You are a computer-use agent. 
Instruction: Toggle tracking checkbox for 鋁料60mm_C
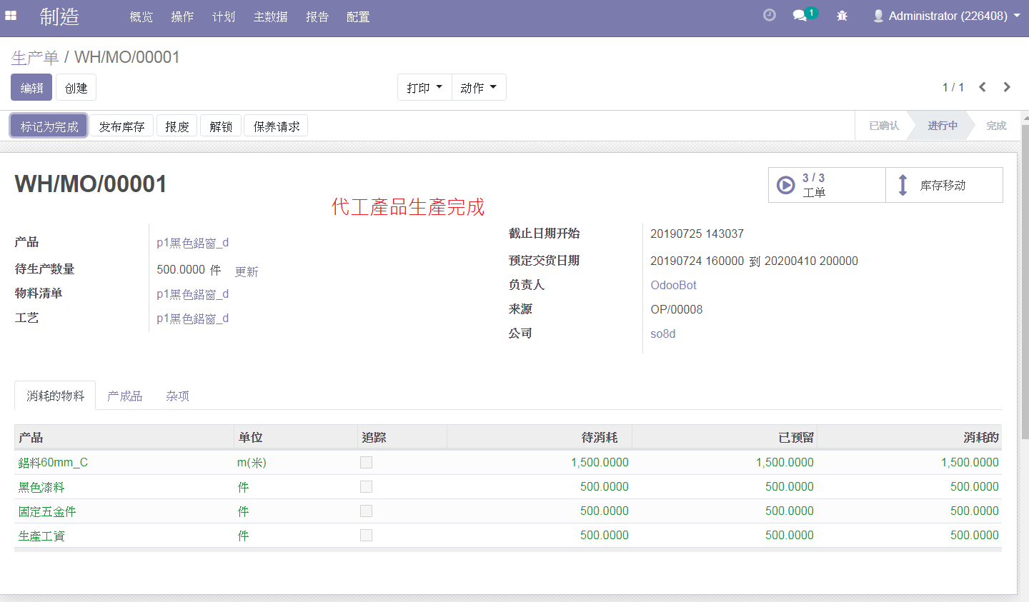[x=366, y=463]
